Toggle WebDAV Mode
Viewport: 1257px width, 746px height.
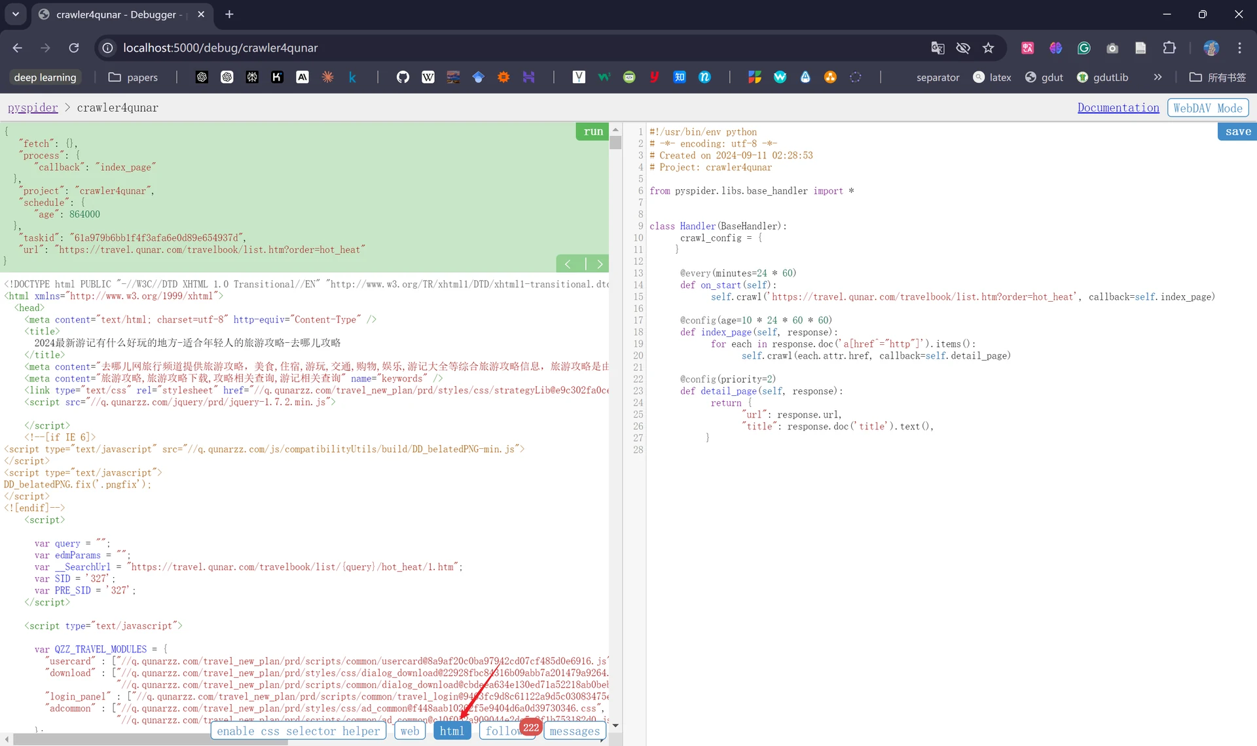tap(1208, 108)
